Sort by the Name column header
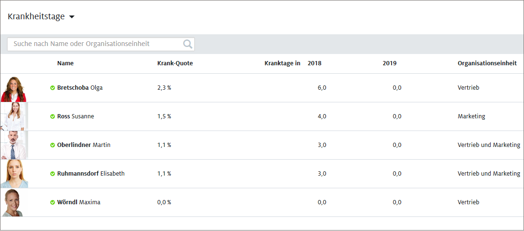Image resolution: width=524 pixels, height=231 pixels. [65, 63]
